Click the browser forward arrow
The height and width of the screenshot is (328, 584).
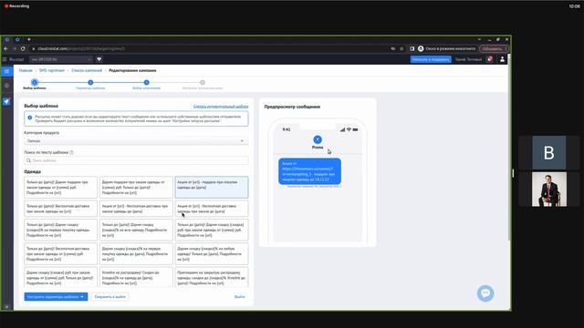coord(15,48)
